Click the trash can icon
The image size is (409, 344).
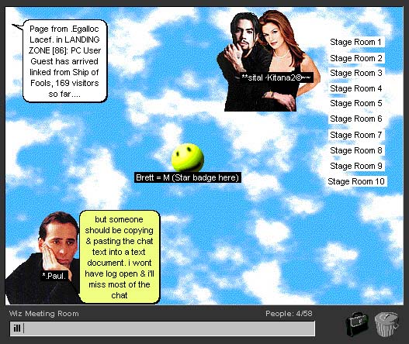(386, 324)
